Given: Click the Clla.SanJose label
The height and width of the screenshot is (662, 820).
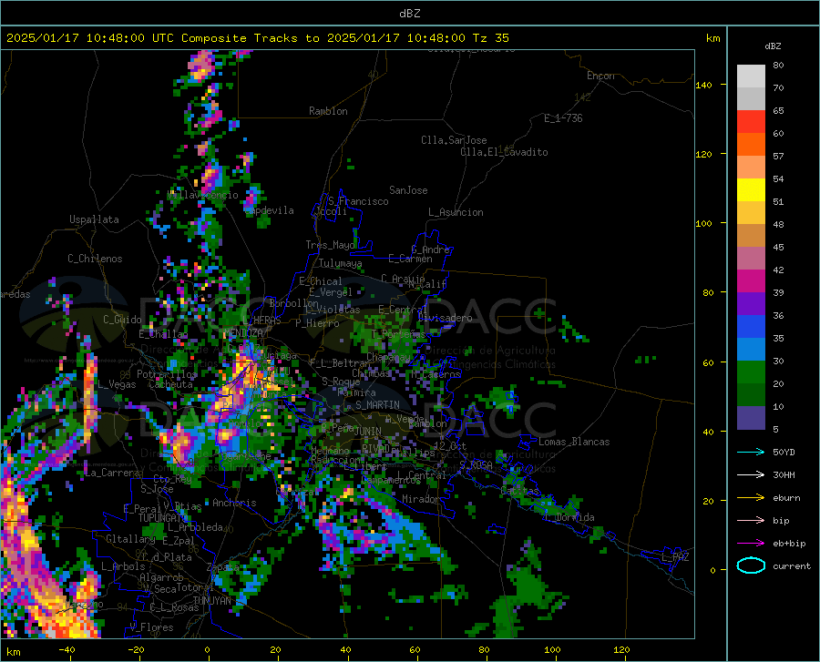Looking at the screenshot, I should (x=454, y=140).
